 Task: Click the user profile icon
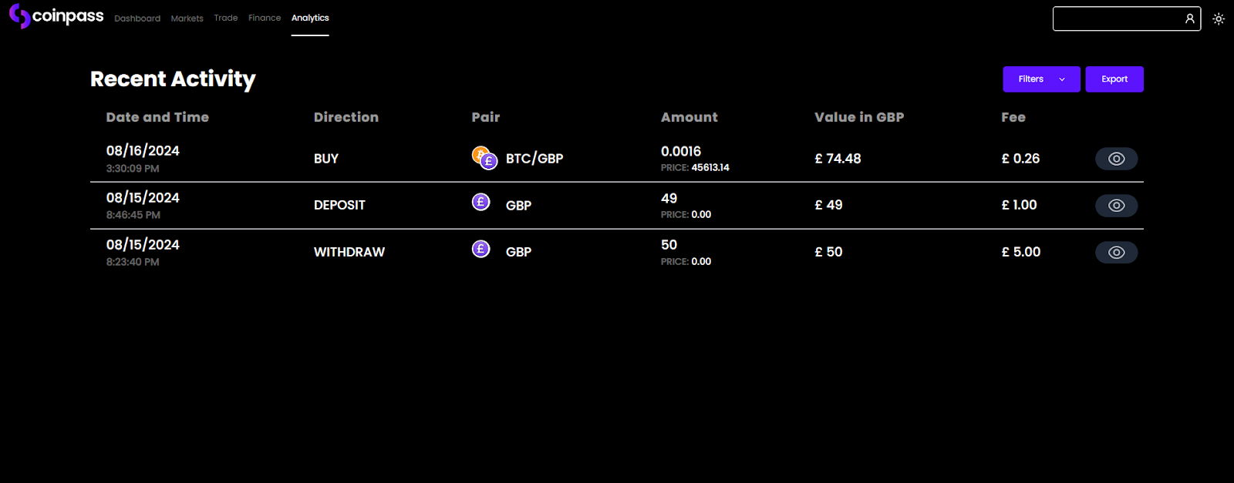[x=1190, y=18]
